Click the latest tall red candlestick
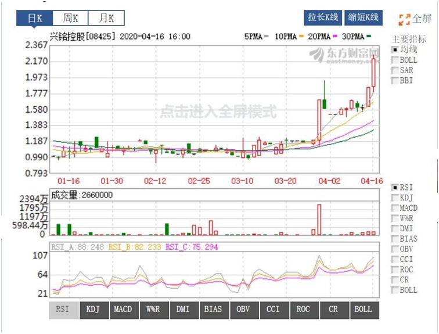This screenshot has width=439, height=334. coord(374,72)
